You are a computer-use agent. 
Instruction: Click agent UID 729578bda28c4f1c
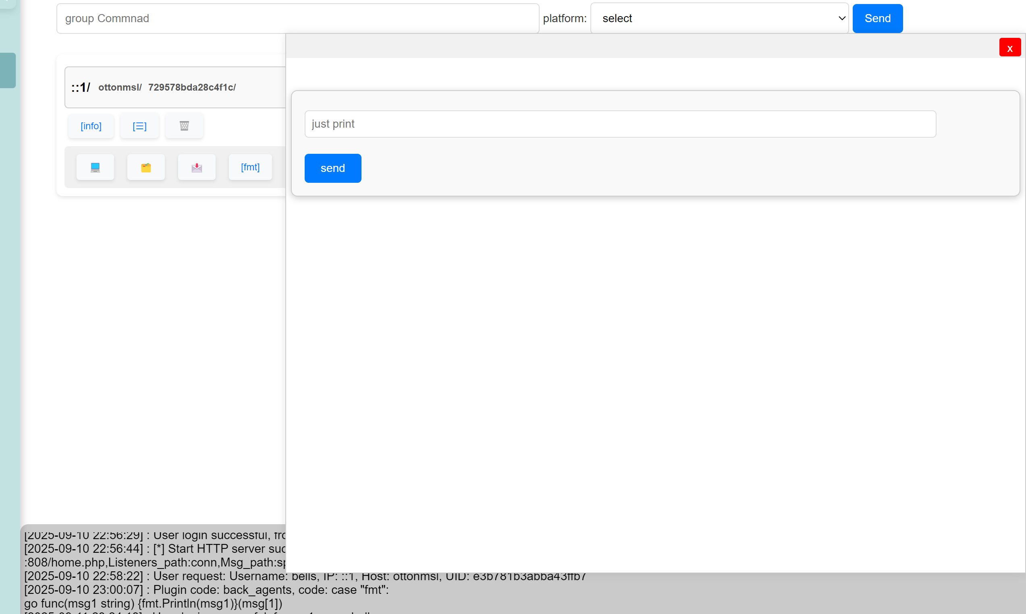(192, 87)
